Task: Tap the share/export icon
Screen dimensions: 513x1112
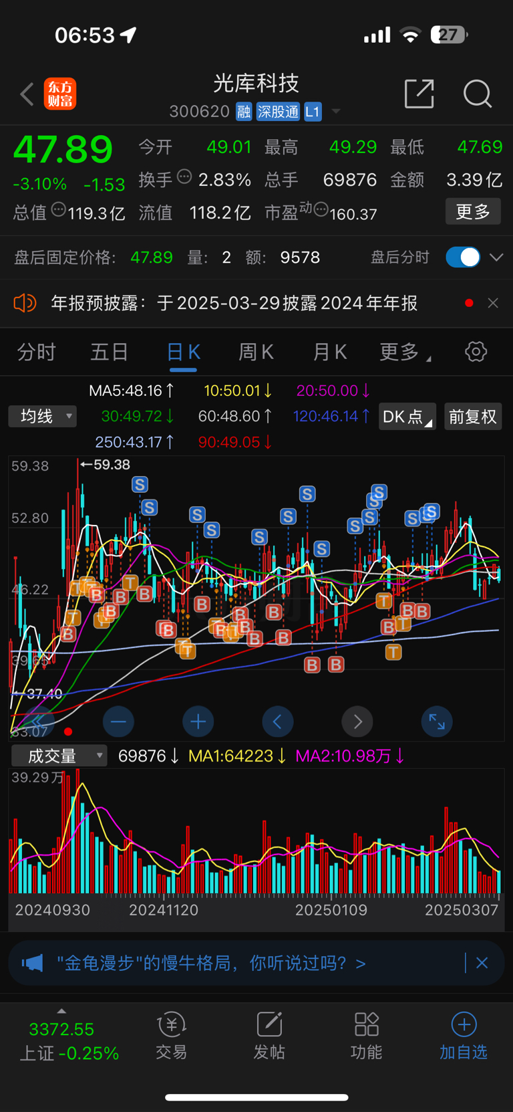Action: 419,94
